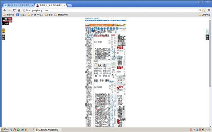Click the vertical page scrollbar thumb
The image size is (212, 132).
coord(210,53)
